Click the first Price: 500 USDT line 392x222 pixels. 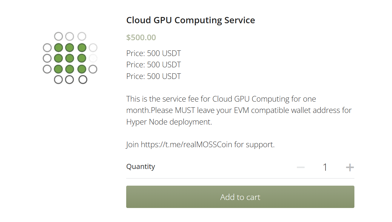point(154,53)
